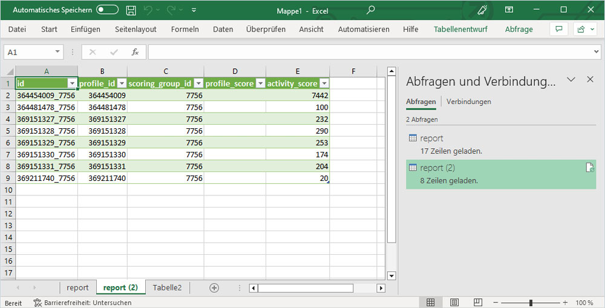
Task: Select the report (2) query entry
Action: pyautogui.click(x=501, y=174)
